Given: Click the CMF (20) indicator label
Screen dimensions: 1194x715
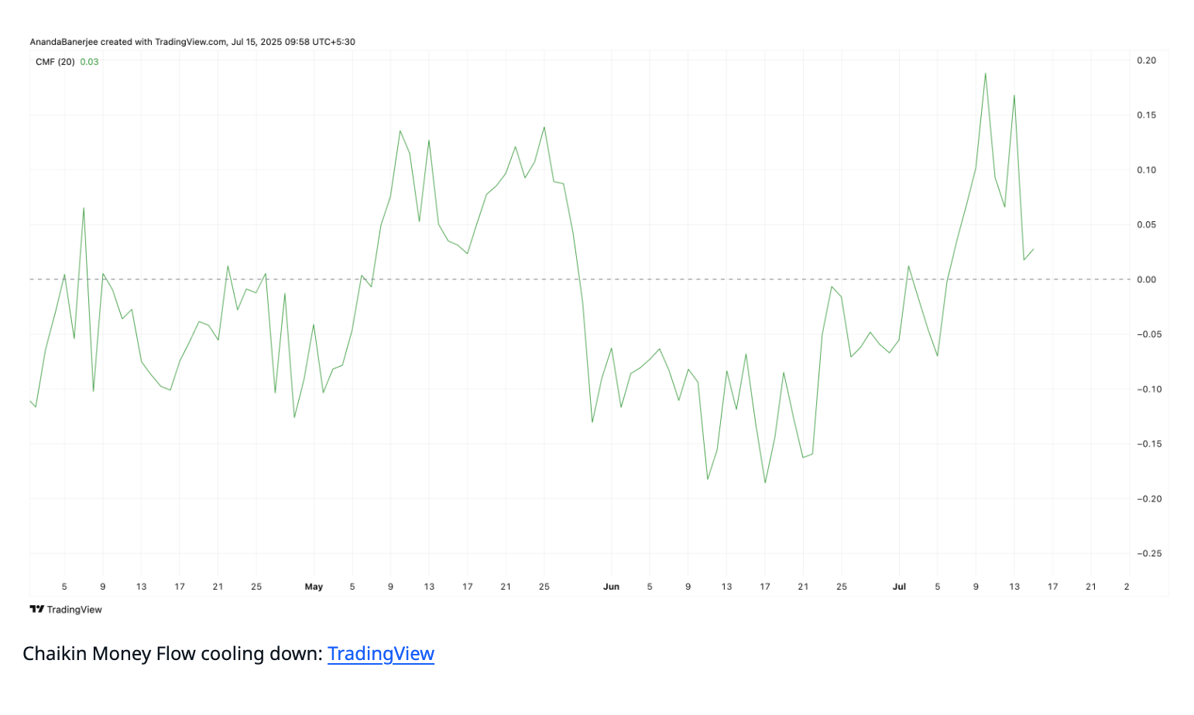Looking at the screenshot, I should pyautogui.click(x=55, y=62).
